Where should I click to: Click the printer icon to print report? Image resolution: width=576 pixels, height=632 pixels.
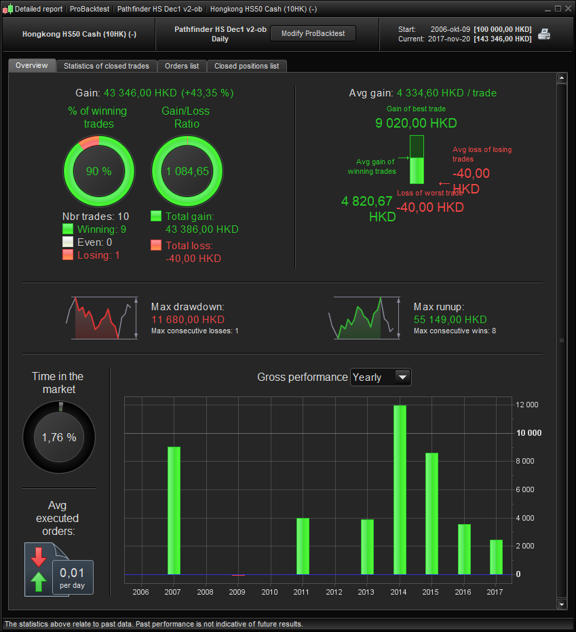click(544, 34)
